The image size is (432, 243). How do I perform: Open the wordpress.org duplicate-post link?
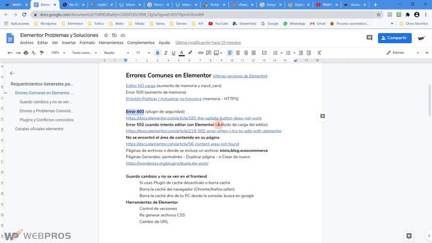167,163
